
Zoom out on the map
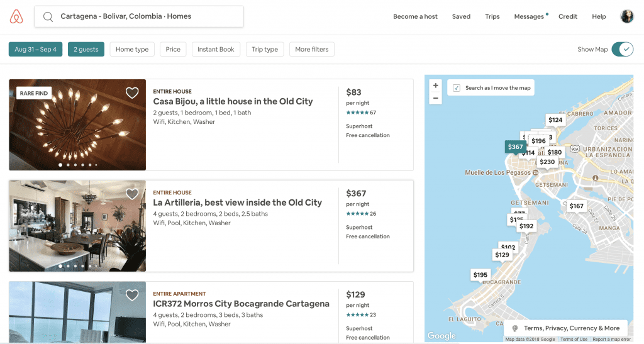436,98
